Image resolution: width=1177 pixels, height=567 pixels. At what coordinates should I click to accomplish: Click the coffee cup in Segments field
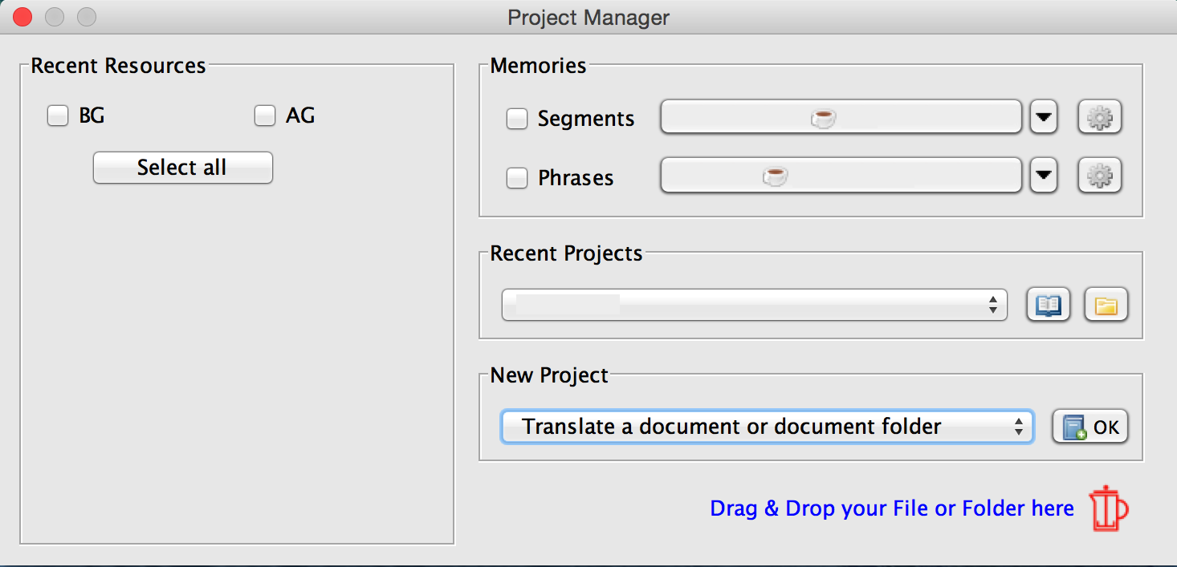[x=823, y=119]
